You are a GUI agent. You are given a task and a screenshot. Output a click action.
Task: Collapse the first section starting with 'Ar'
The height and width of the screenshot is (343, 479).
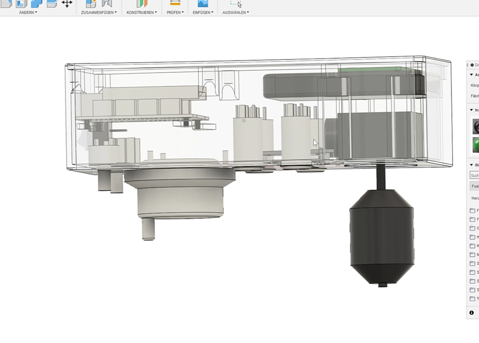(471, 75)
